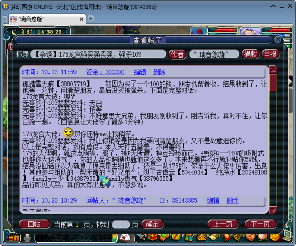296x246 pixels.
Task: Click 删除 link on the 13:29 reply
Action: (x=232, y=200)
